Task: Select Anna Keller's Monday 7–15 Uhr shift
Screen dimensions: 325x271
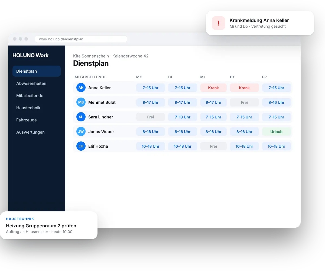Action: [151, 88]
